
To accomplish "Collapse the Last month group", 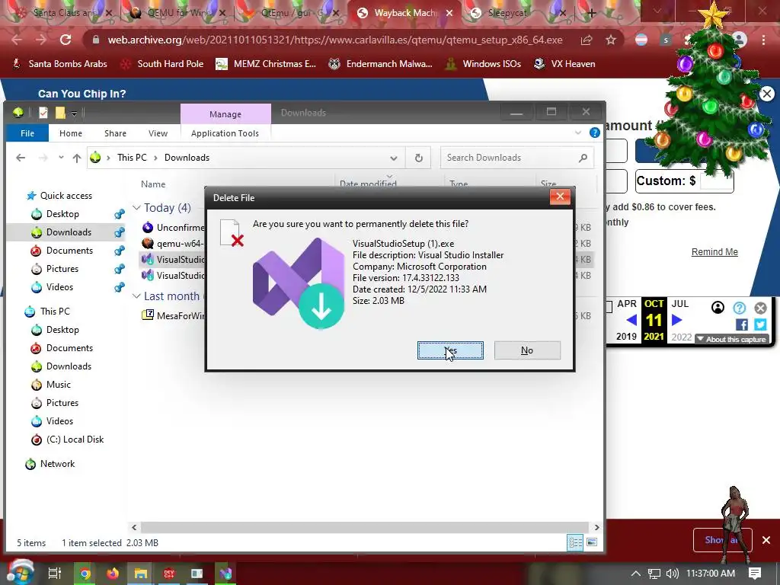I will click(136, 296).
